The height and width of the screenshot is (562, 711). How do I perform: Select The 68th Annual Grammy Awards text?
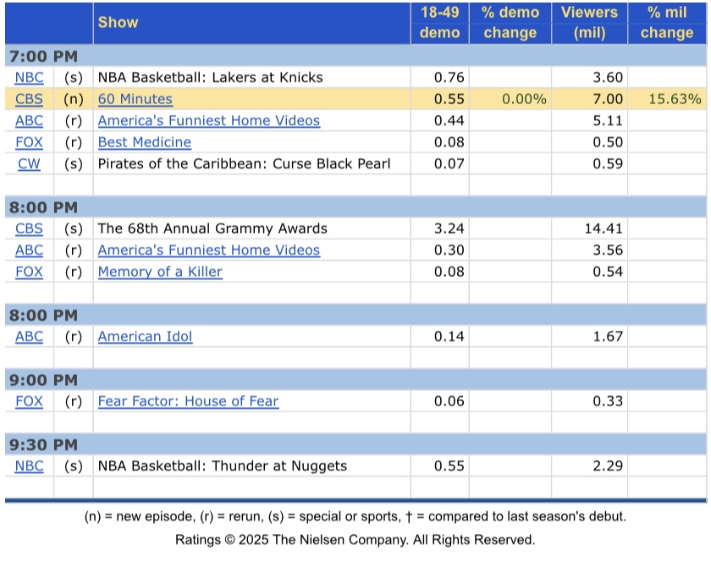212,229
